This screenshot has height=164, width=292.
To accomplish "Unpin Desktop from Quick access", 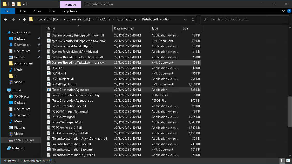I will [x=39, y=39].
